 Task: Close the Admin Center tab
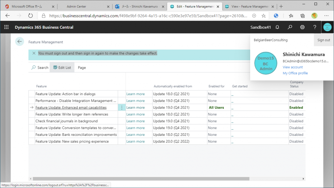click(108, 7)
